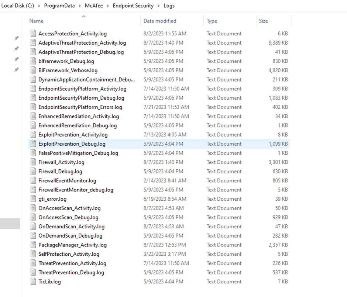Select the ThreatPrevention_Debug.log file icon
347x297 pixels.
pos(32,272)
